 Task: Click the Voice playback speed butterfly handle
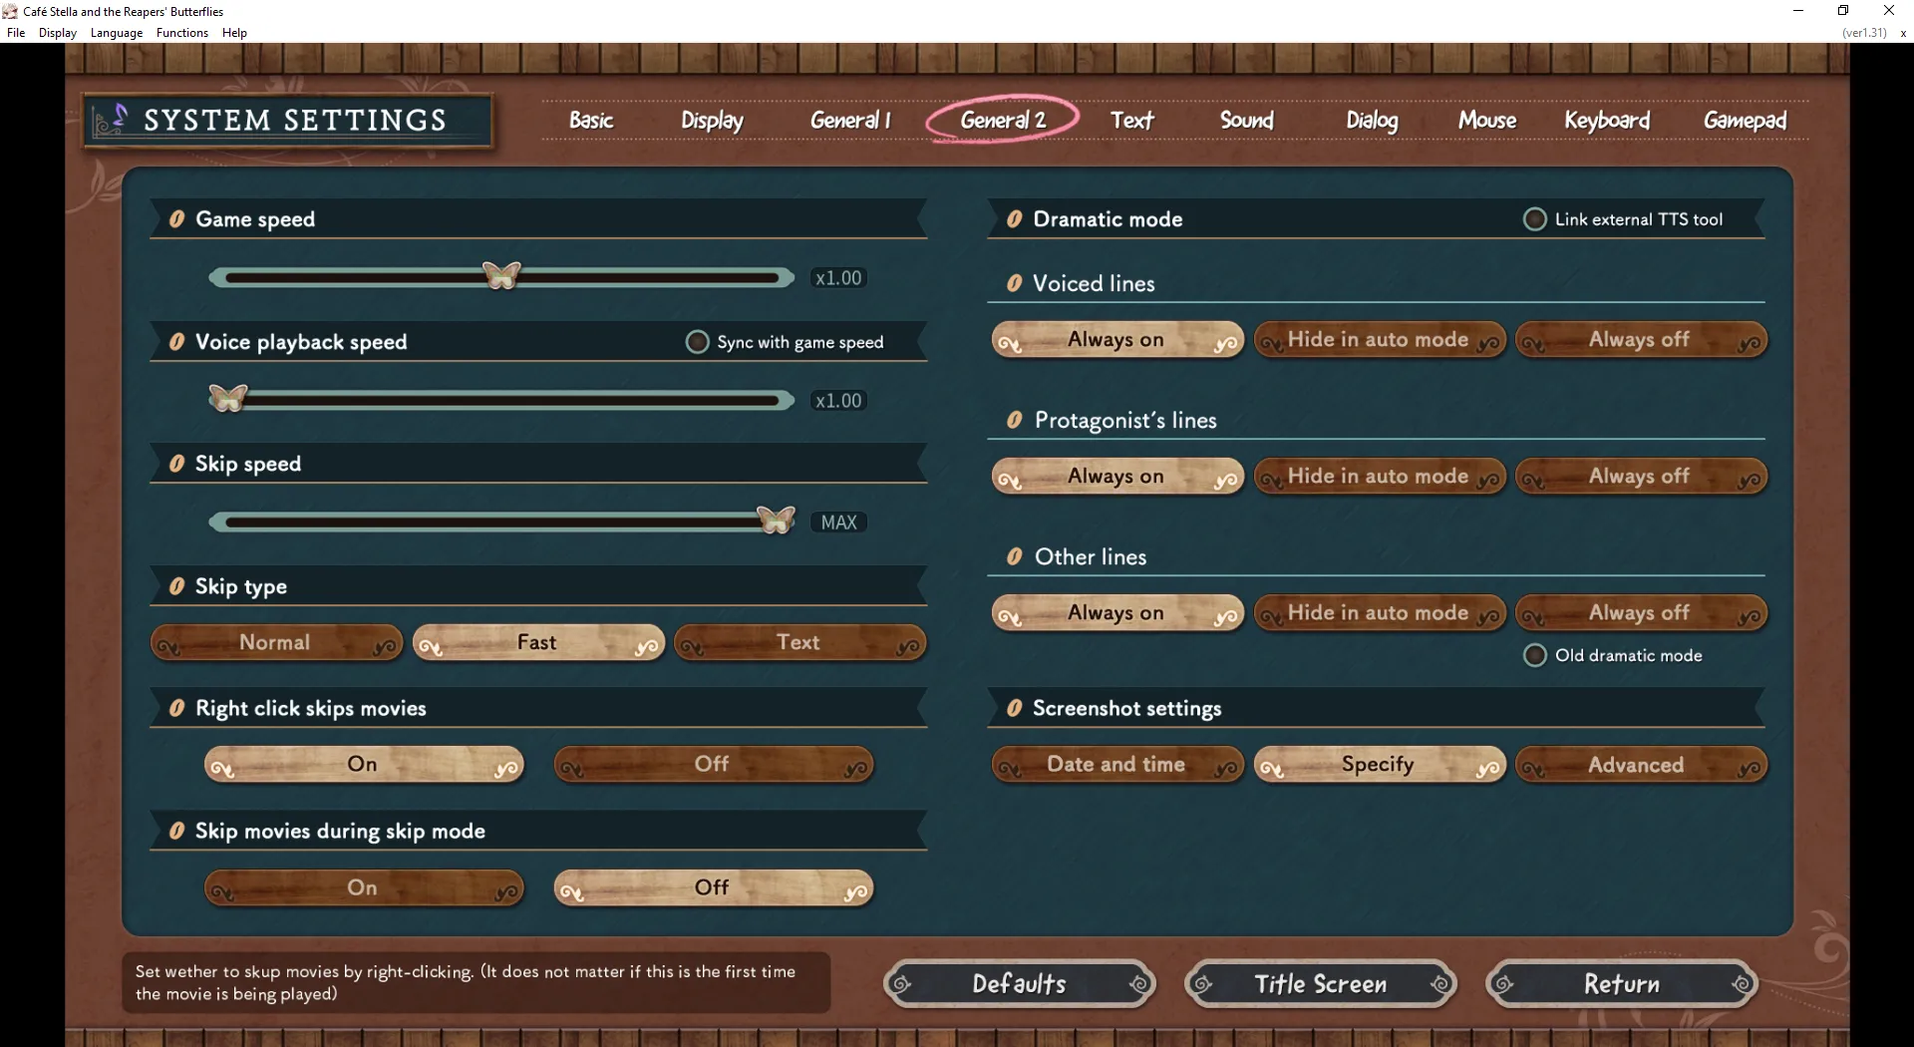click(x=227, y=398)
